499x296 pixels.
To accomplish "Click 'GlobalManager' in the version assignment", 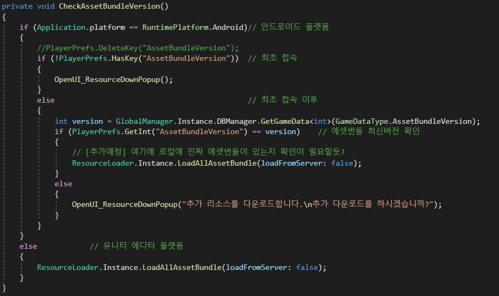I will (145, 122).
